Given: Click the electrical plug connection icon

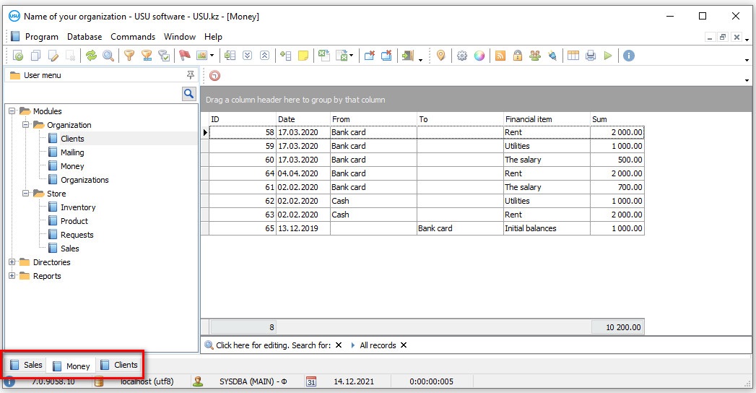Looking at the screenshot, I should (x=552, y=56).
